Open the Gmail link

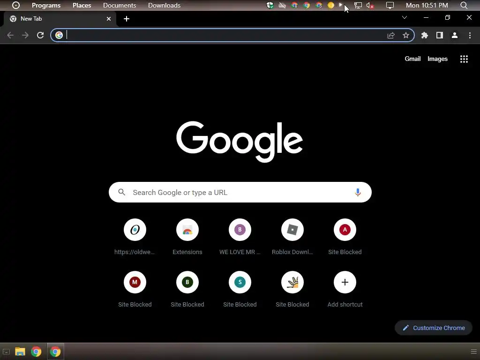point(412,59)
